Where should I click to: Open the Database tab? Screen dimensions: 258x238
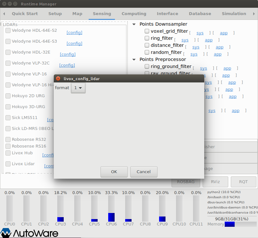pos(200,14)
